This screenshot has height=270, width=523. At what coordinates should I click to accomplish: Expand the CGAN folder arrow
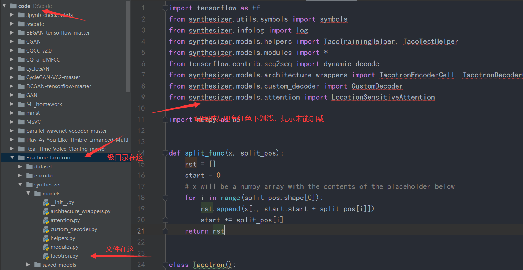(x=12, y=41)
